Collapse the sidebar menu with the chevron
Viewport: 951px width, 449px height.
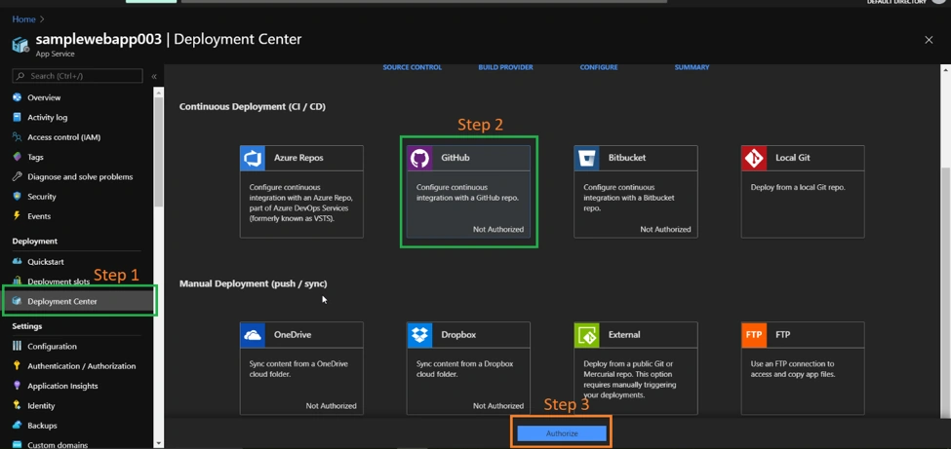pyautogui.click(x=154, y=76)
